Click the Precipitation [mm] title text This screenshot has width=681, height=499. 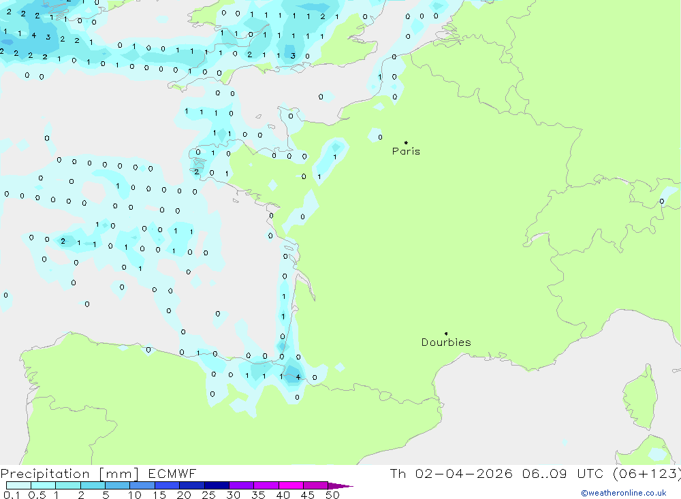[69, 473]
